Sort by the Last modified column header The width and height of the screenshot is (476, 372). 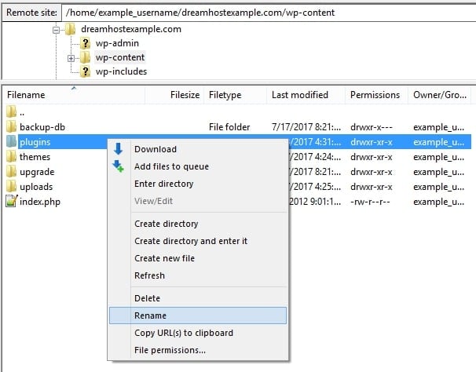306,95
